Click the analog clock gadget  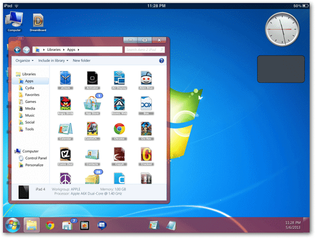coord(282,29)
